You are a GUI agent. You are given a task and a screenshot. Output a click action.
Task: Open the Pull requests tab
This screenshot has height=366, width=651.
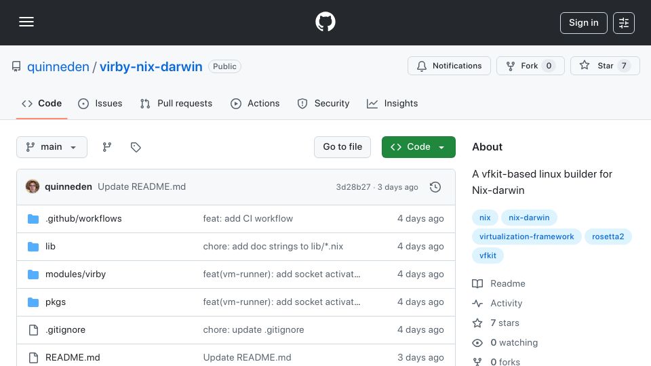pyautogui.click(x=176, y=103)
